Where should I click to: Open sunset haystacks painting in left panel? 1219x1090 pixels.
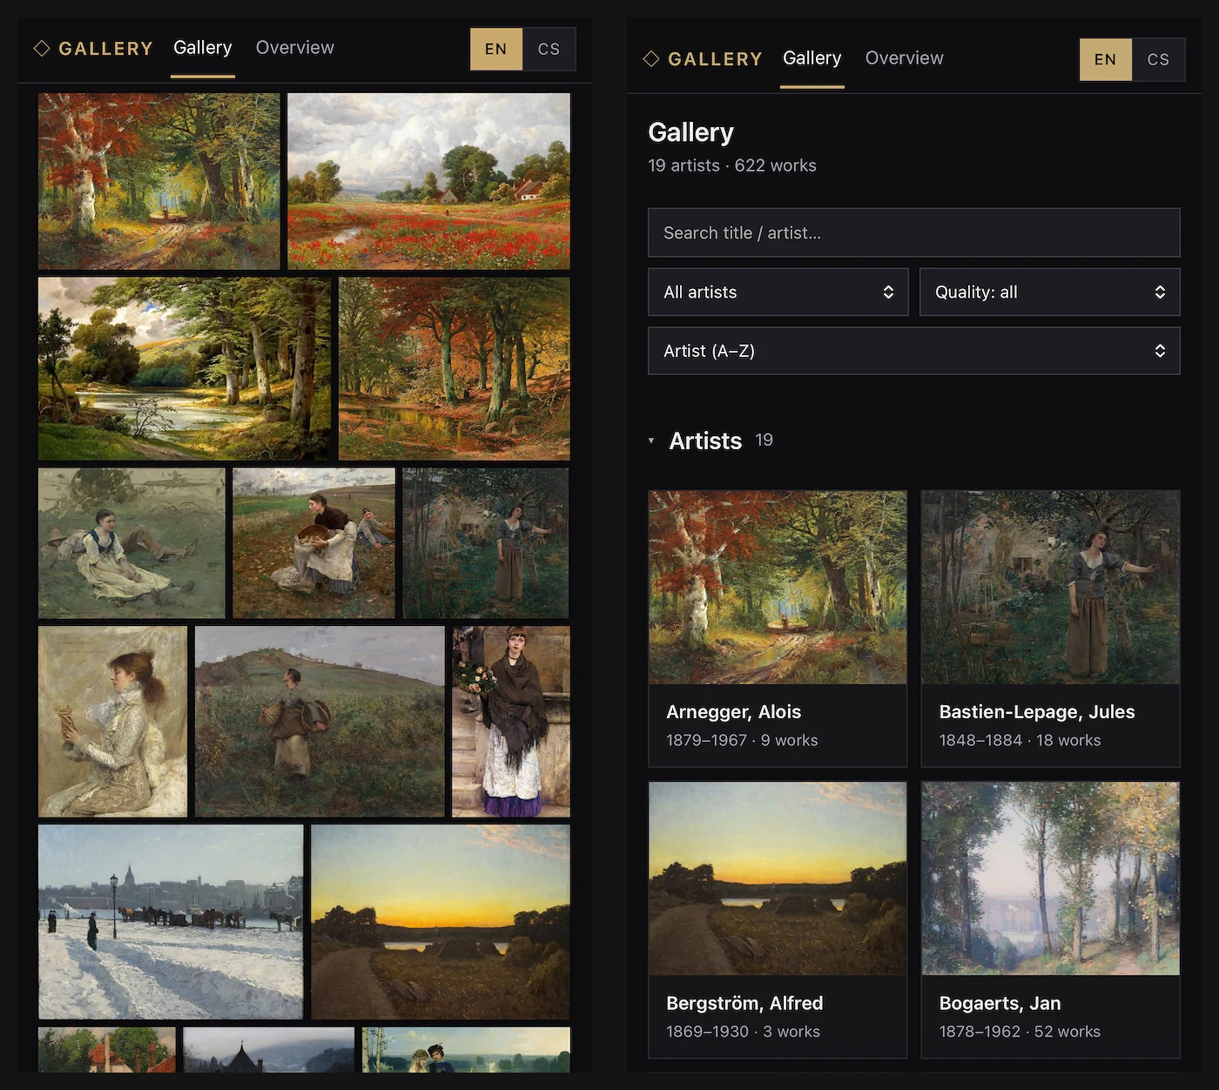click(x=441, y=922)
